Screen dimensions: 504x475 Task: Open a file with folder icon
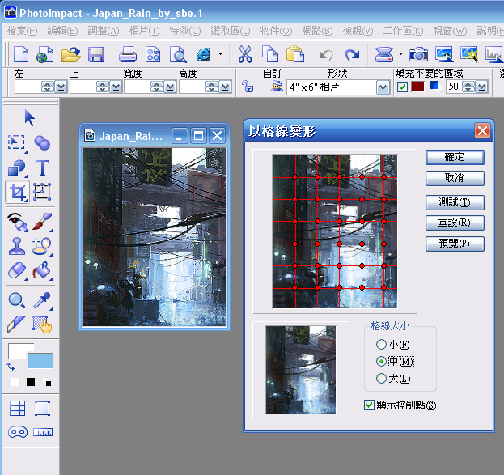click(x=70, y=54)
